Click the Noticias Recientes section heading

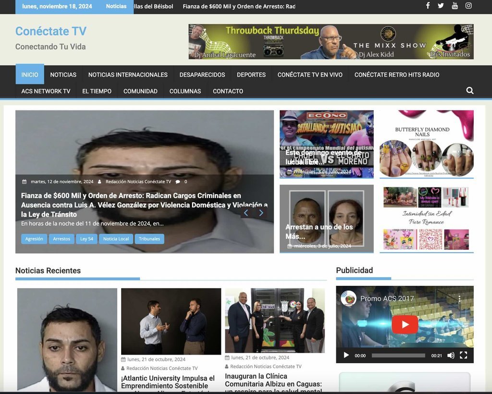tap(48, 271)
